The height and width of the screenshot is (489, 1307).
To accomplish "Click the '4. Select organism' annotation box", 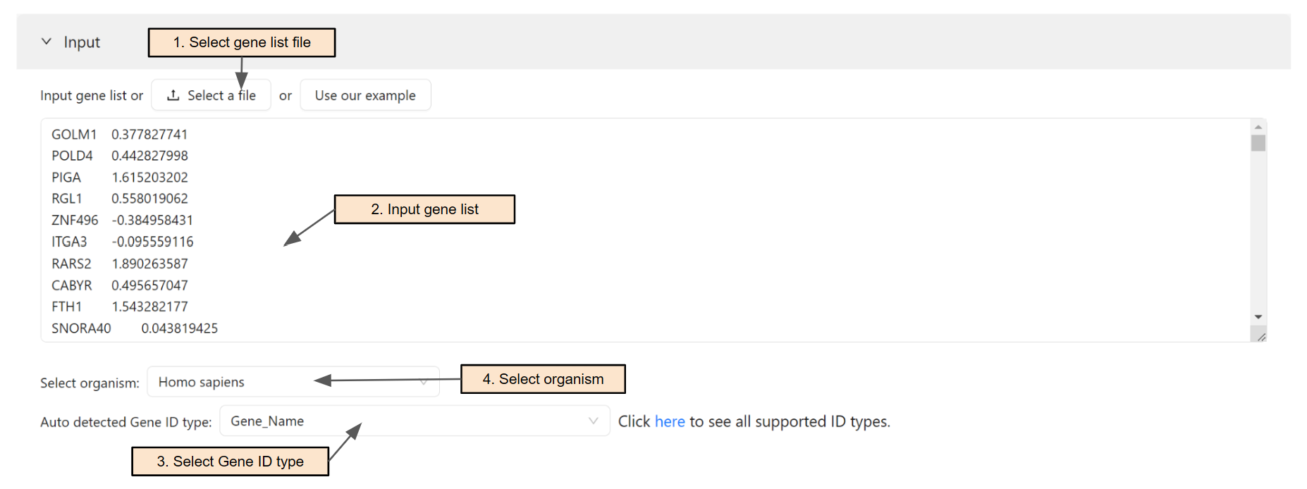I will (543, 378).
